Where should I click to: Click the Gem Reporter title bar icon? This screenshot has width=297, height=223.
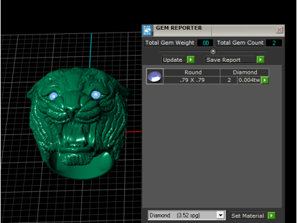coord(147,30)
